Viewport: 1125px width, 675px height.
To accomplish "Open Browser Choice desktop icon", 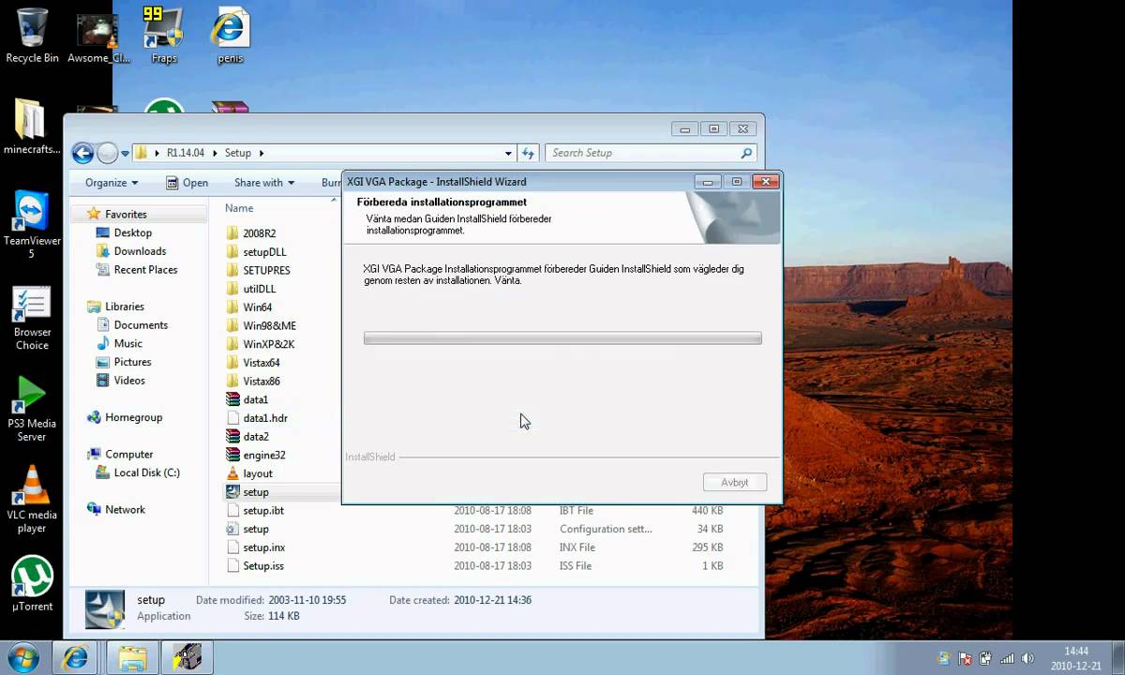I will click(31, 317).
